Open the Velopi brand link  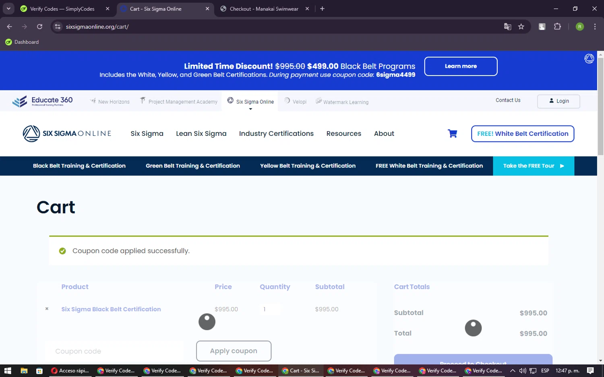pos(296,101)
